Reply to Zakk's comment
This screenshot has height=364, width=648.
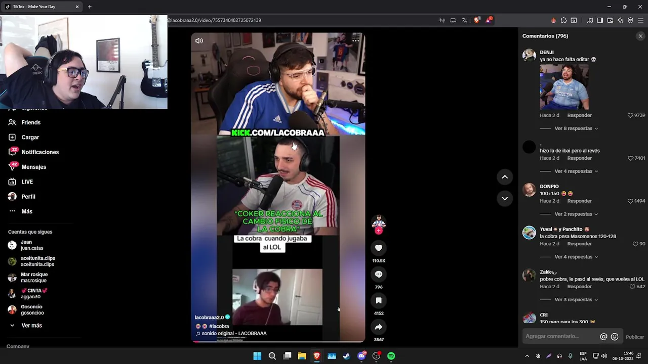[x=579, y=287]
